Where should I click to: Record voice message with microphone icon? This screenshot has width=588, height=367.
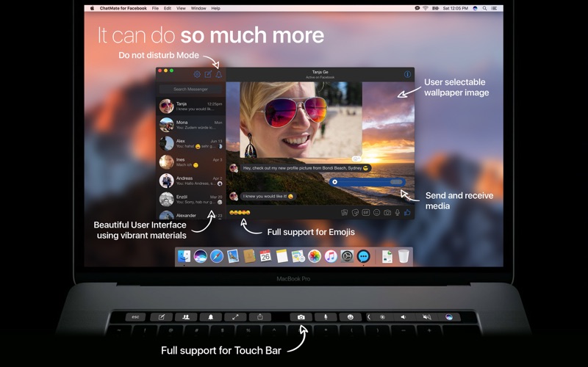[x=398, y=213]
